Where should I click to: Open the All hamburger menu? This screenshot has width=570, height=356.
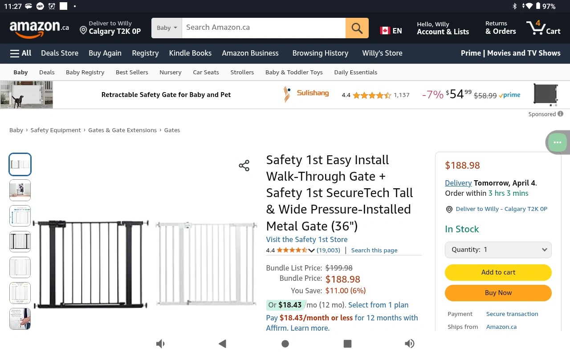pyautogui.click(x=20, y=53)
